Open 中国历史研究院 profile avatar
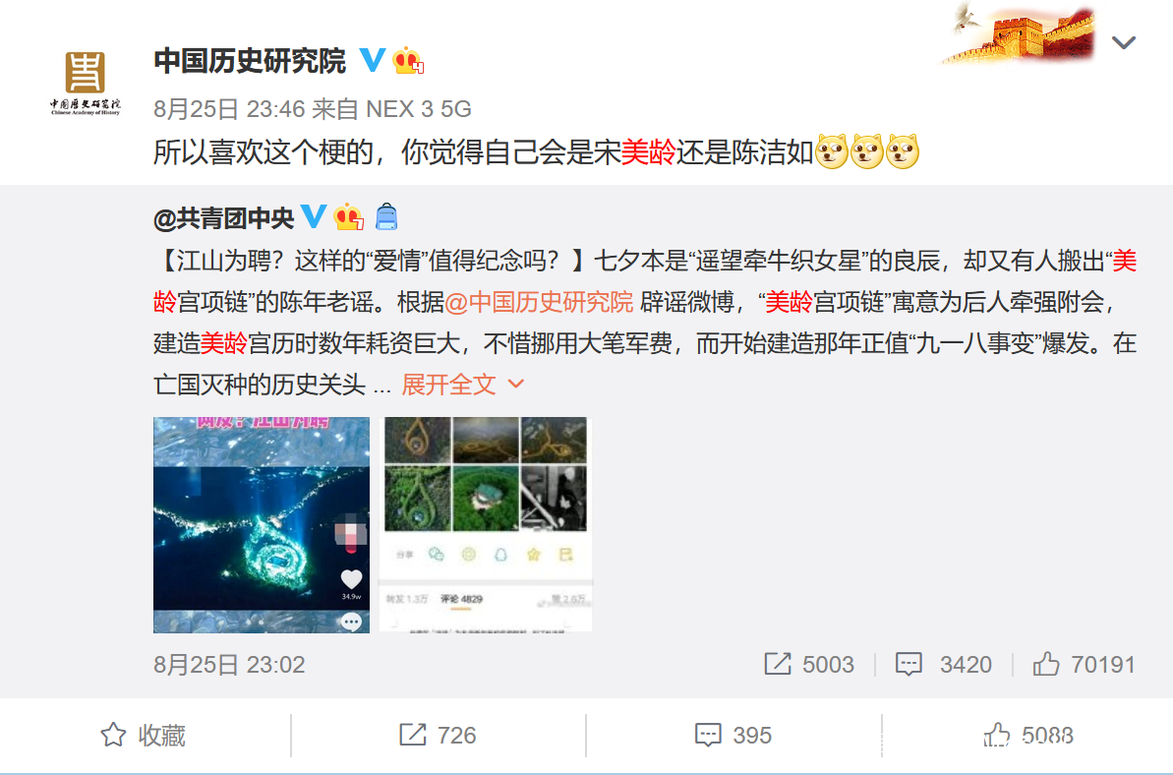 (x=86, y=83)
